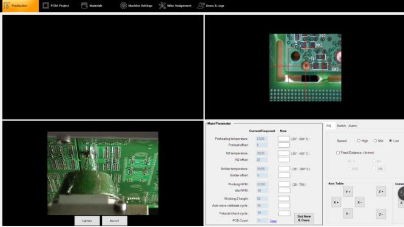The height and width of the screenshot is (227, 404).
Task: Raise axis with Z+ button
Action: coord(381,191)
